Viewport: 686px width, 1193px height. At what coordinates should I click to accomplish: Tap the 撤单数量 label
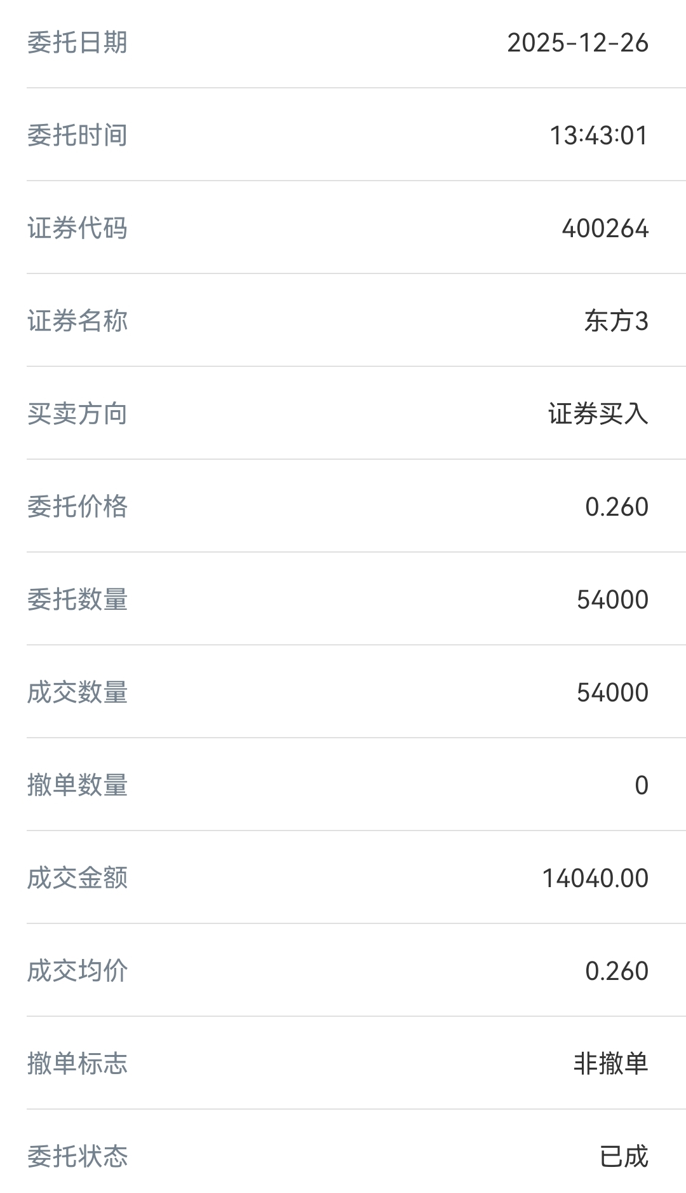coord(77,786)
